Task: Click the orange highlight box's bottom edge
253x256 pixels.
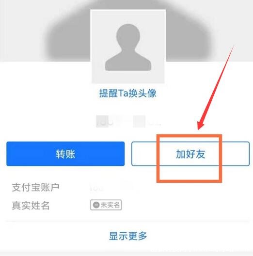Action: pos(189,181)
